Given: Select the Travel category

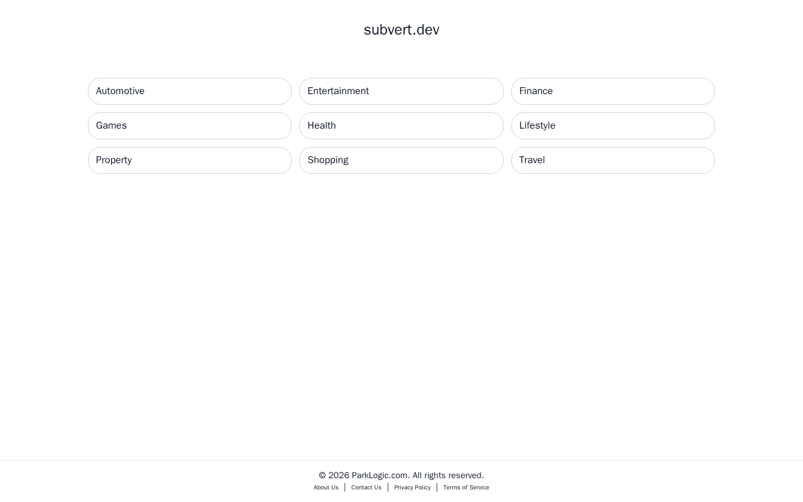Looking at the screenshot, I should [612, 160].
